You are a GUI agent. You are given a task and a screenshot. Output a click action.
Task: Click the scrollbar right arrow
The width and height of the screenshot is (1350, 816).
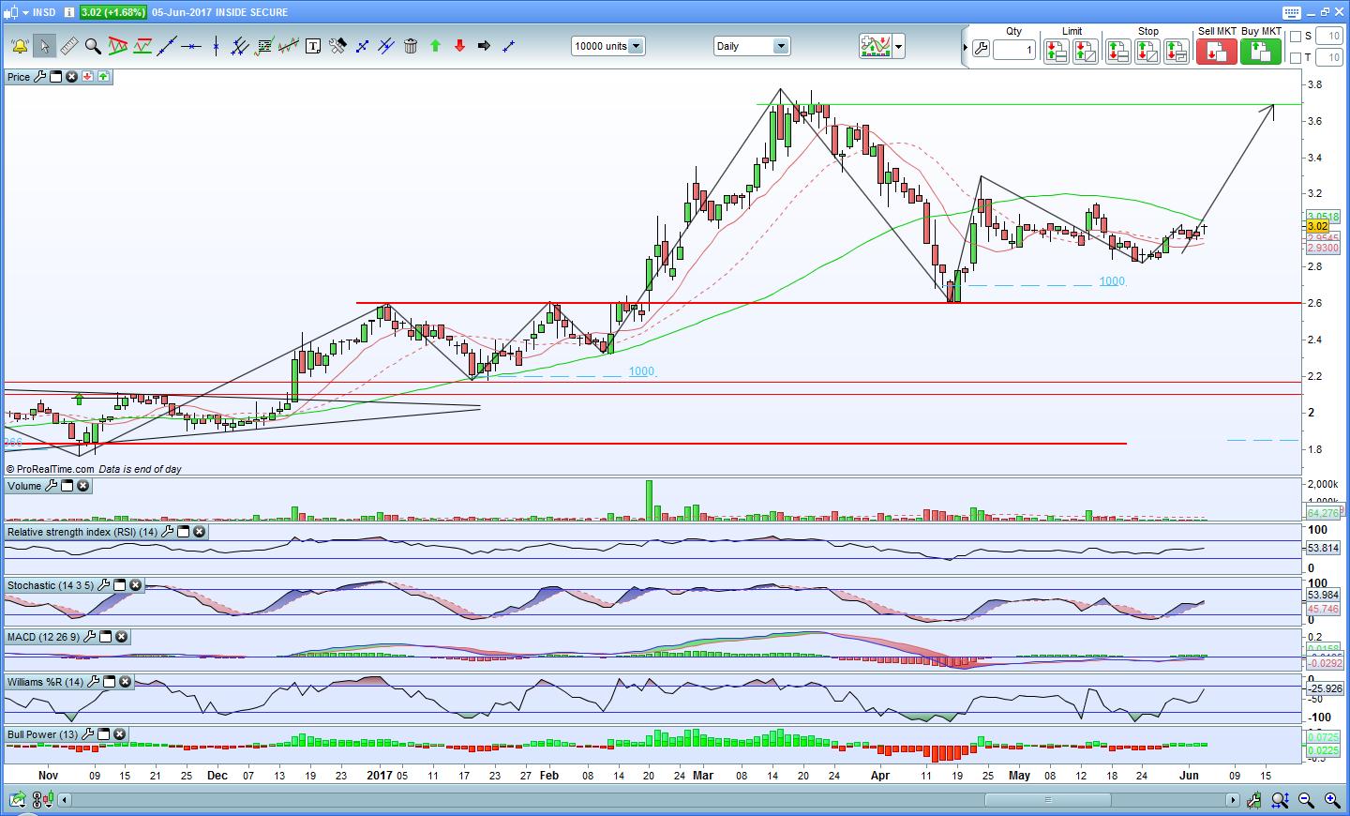(x=1233, y=800)
